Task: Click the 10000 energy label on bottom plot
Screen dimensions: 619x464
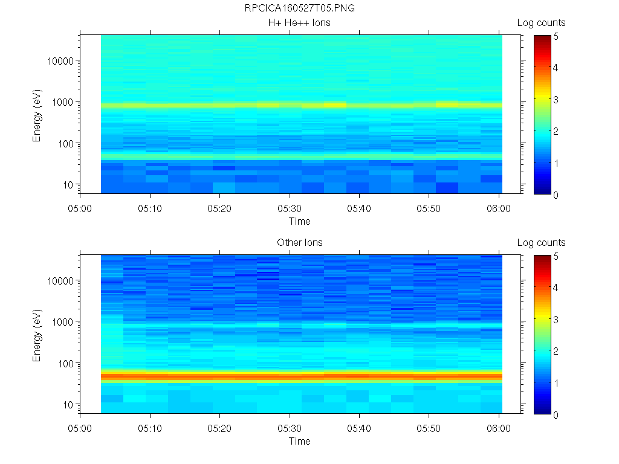Action: pyautogui.click(x=60, y=281)
